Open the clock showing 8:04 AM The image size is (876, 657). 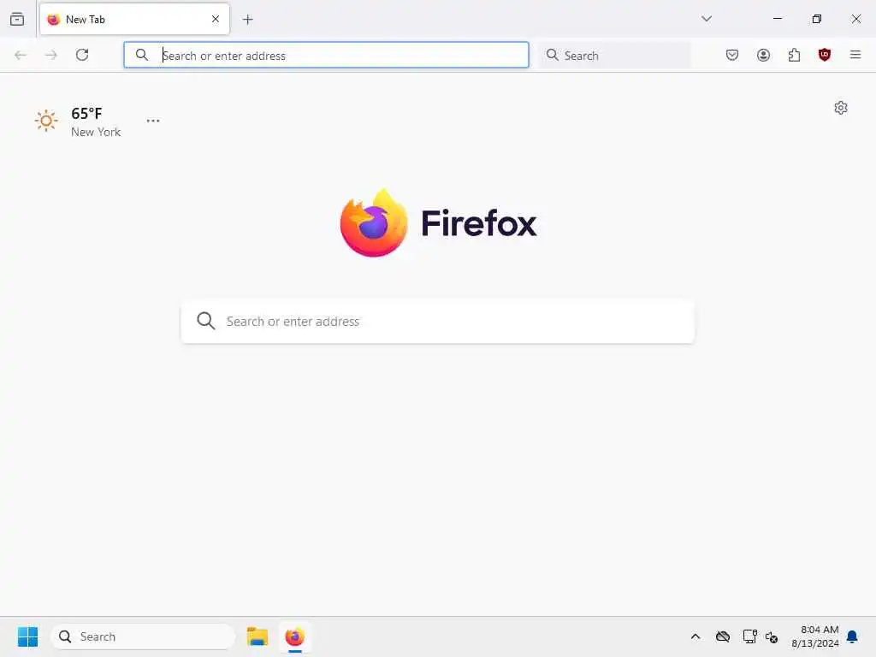pyautogui.click(x=815, y=636)
